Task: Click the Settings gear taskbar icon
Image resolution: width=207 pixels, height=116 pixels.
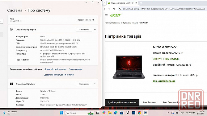Action: pyautogui.click(x=145, y=113)
